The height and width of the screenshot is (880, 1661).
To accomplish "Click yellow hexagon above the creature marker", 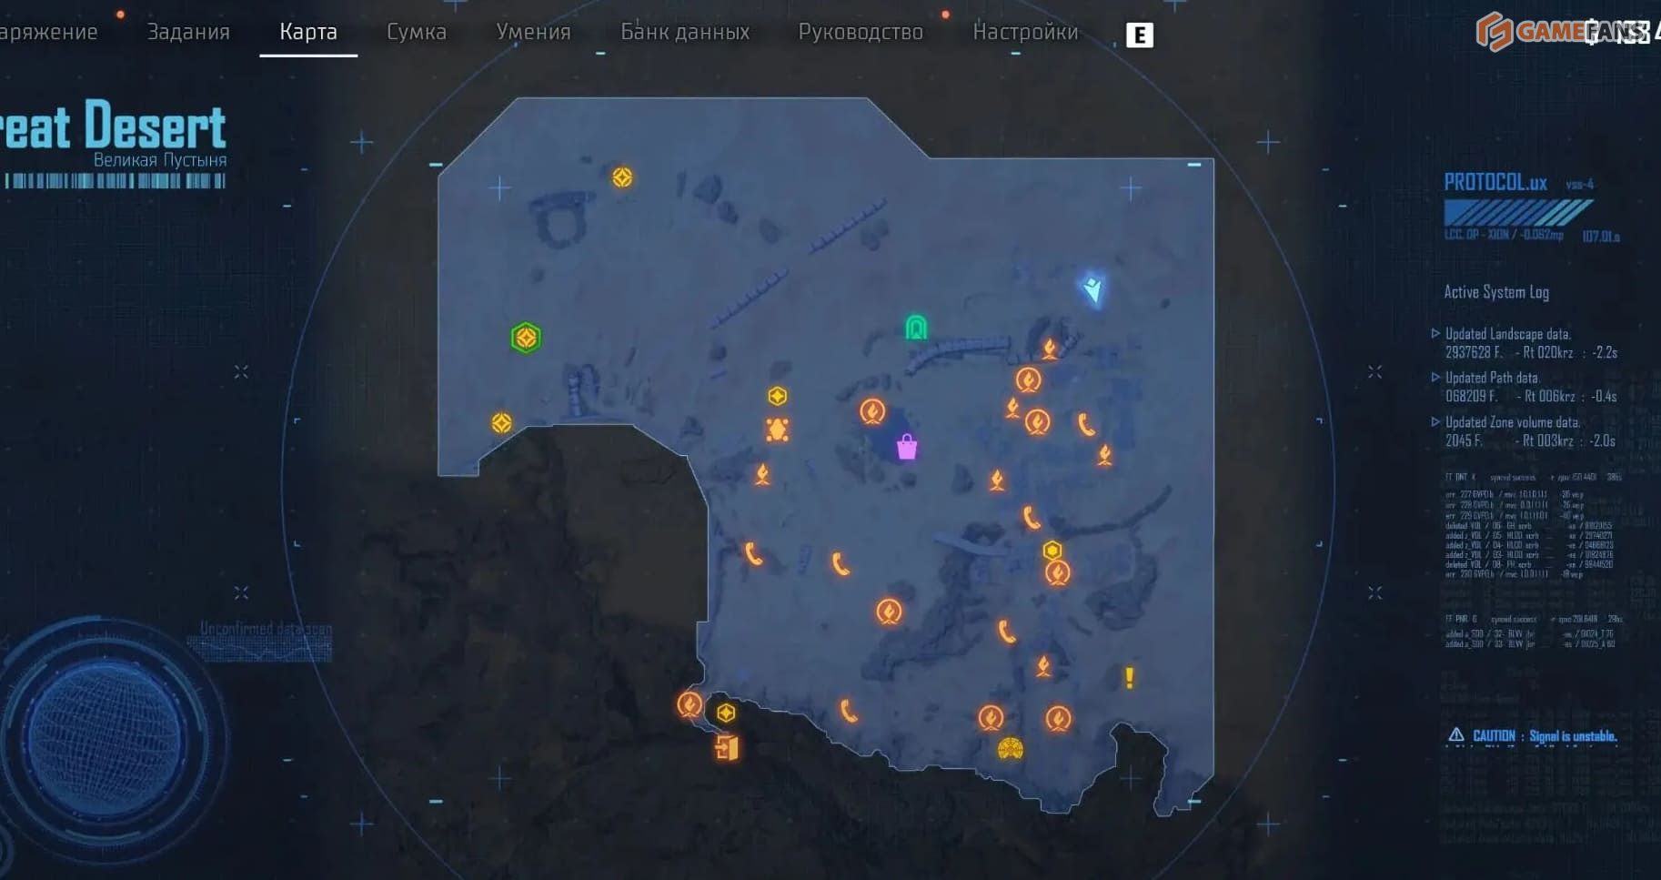I will point(777,396).
